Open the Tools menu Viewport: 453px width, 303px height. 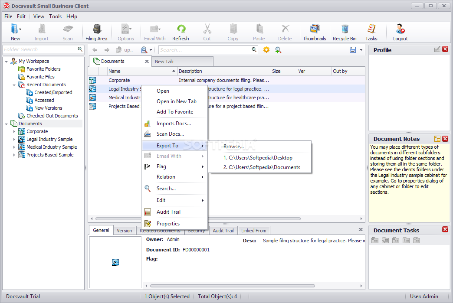pyautogui.click(x=55, y=16)
